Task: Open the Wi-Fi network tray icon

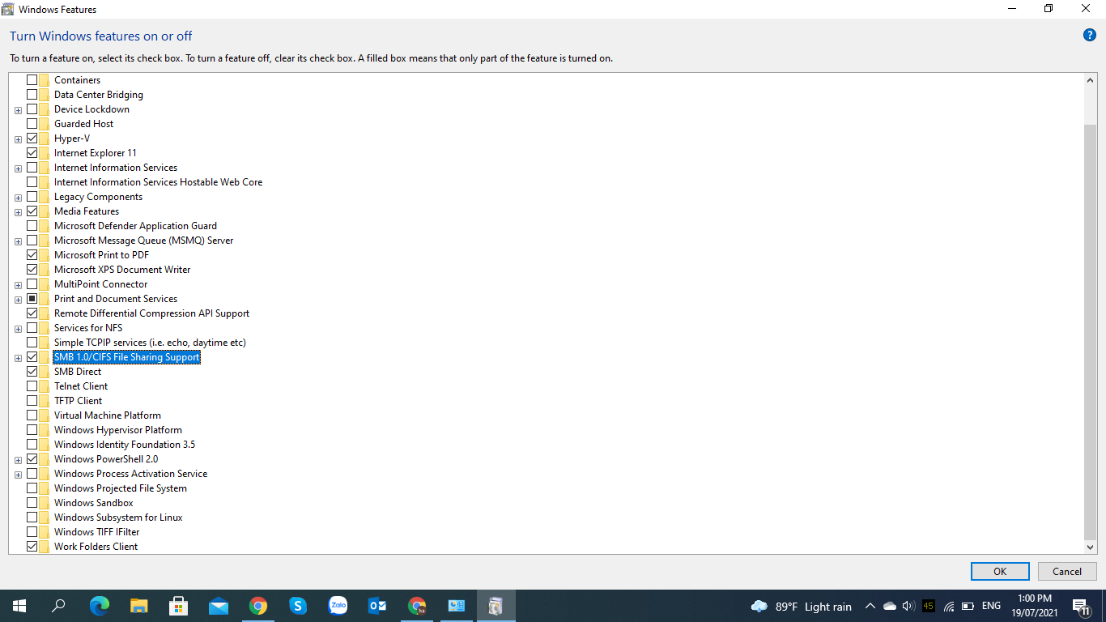Action: point(949,606)
